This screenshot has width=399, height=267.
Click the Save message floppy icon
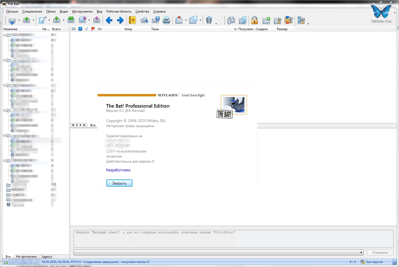(x=155, y=20)
